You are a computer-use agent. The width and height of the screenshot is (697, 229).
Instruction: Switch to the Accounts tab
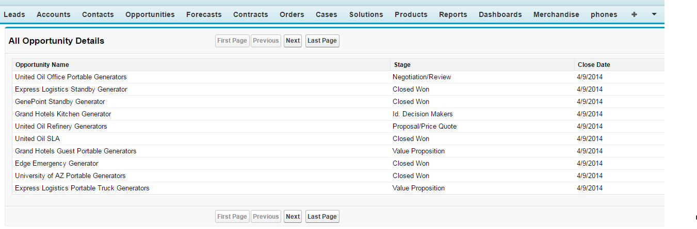(54, 14)
